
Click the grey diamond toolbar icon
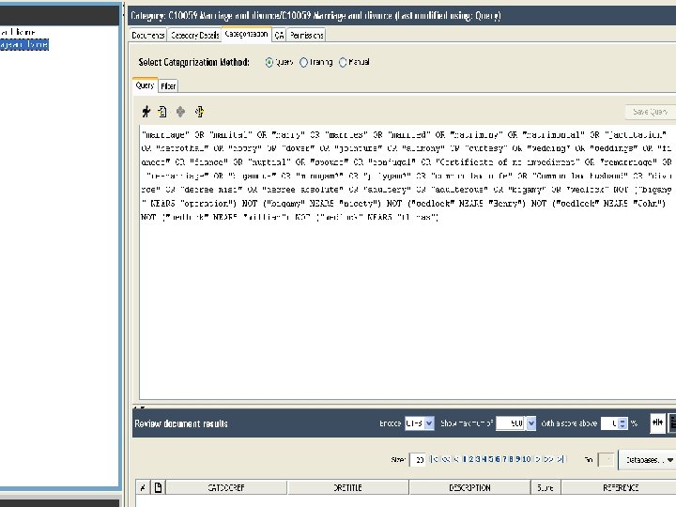[180, 112]
